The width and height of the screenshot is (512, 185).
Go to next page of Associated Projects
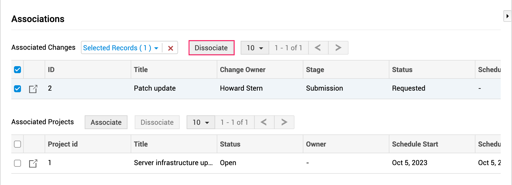tap(284, 122)
